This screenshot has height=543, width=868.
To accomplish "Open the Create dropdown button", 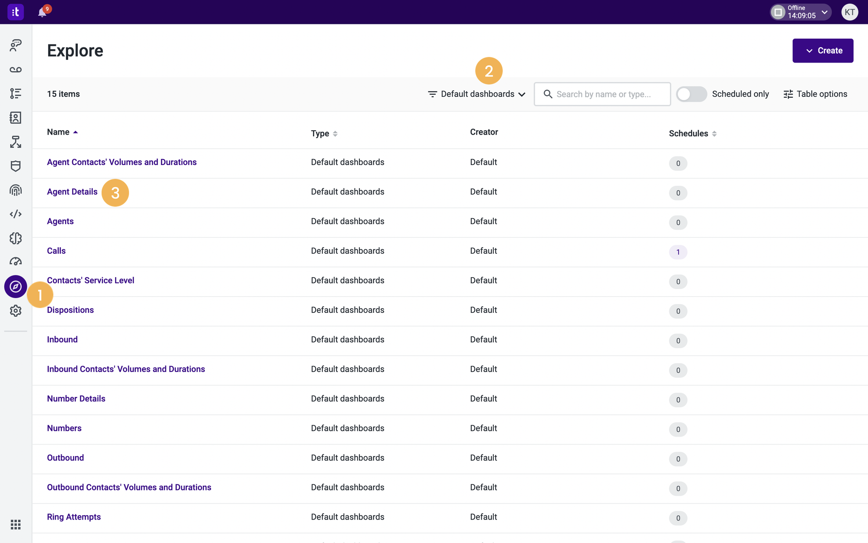I will coord(823,51).
